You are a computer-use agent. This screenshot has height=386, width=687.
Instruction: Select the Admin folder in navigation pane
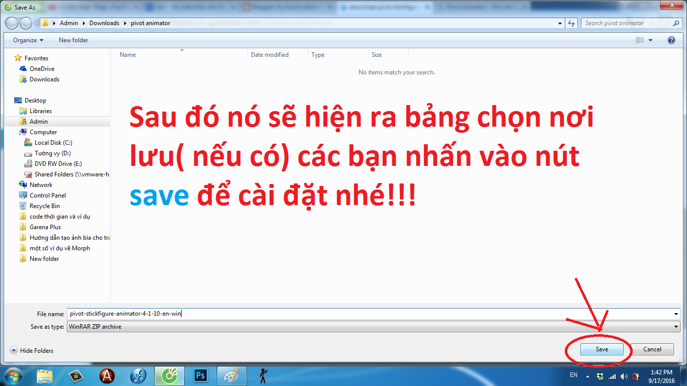(x=39, y=122)
